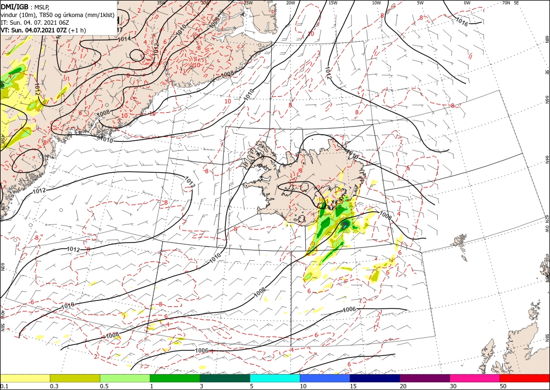This screenshot has width=550, height=390.
Task: Click the light green 0.5–1 legend segment
Action: [x=125, y=378]
